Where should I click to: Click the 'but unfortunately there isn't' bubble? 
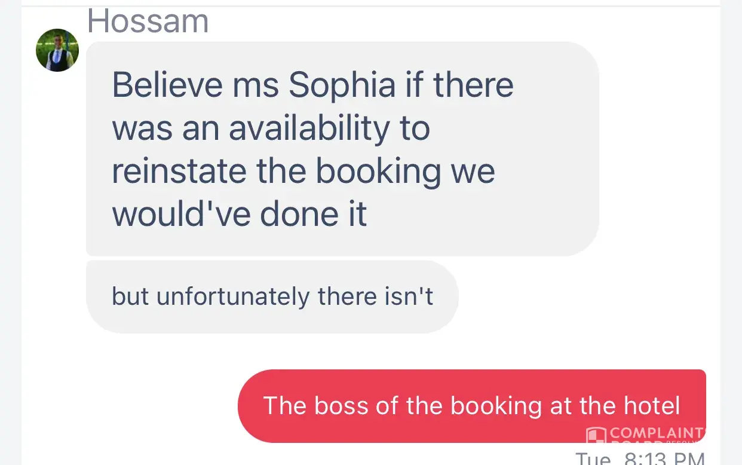(272, 296)
